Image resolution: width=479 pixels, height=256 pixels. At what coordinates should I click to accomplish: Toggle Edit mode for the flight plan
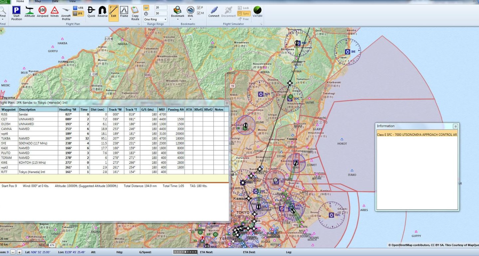[x=114, y=13]
